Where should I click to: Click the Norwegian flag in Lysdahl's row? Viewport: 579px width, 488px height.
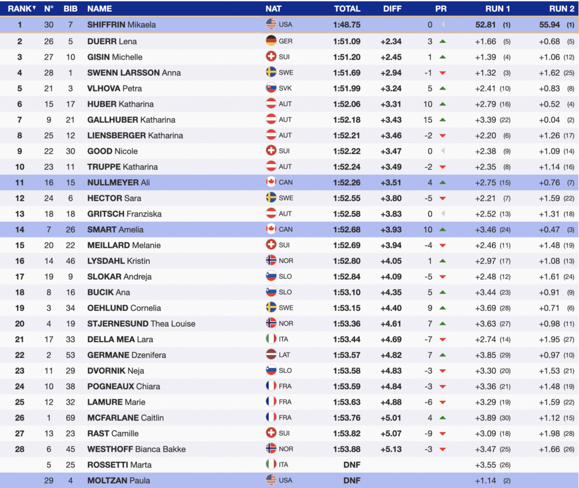click(271, 261)
